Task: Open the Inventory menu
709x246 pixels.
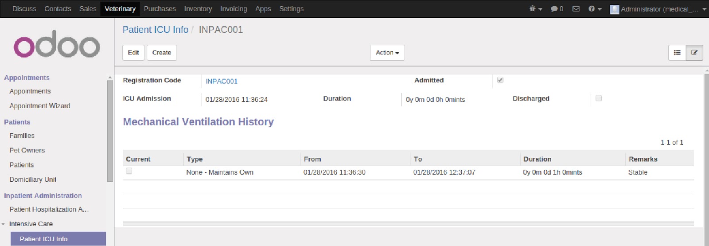Action: [x=198, y=9]
